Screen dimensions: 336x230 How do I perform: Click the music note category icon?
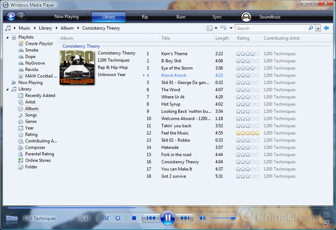pos(8,28)
